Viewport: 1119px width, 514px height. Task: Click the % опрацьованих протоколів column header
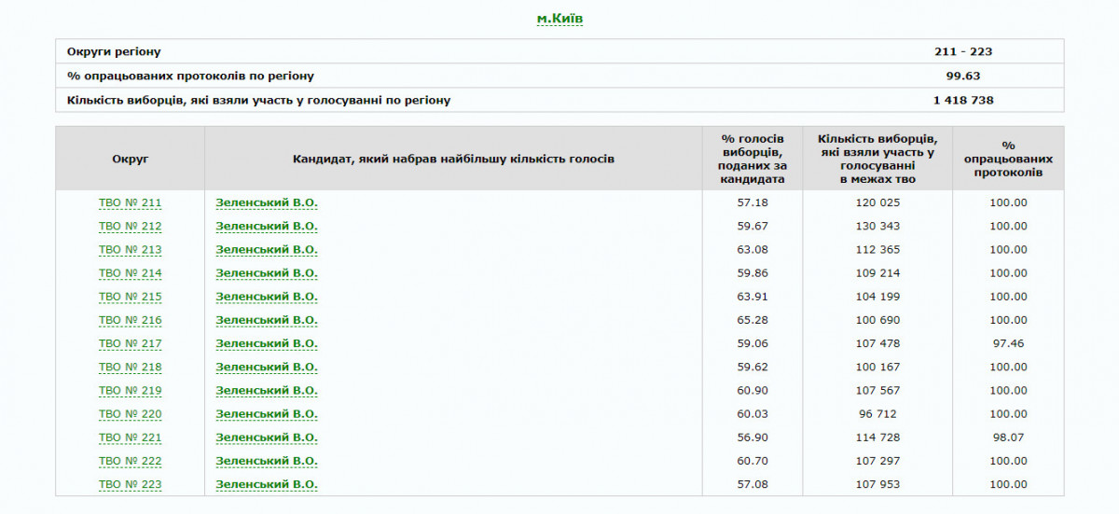pos(1008,159)
